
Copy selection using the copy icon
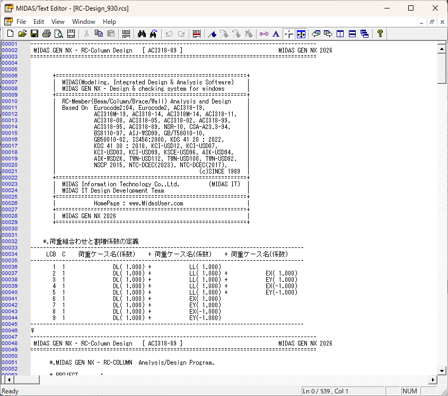99,34
